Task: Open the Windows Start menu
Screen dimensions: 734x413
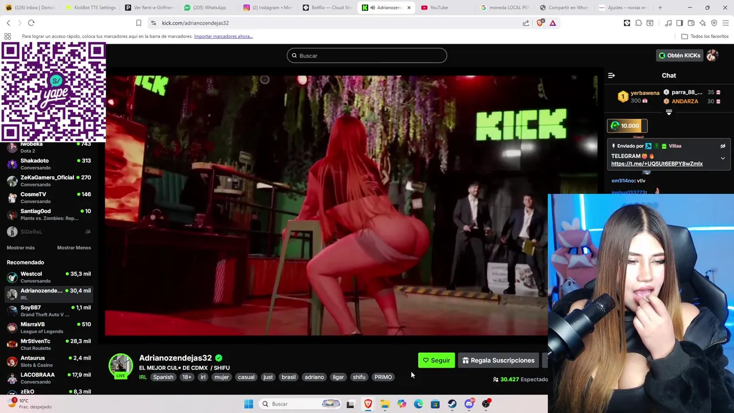Action: click(x=248, y=404)
